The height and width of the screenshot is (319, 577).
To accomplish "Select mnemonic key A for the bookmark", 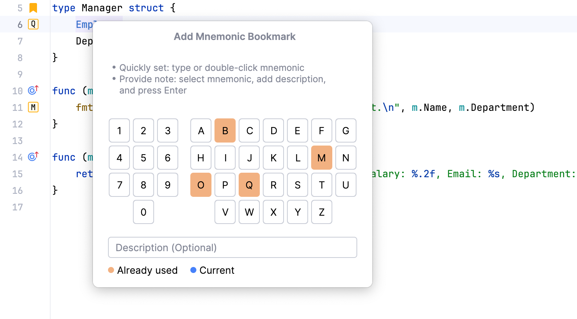I will (x=201, y=130).
